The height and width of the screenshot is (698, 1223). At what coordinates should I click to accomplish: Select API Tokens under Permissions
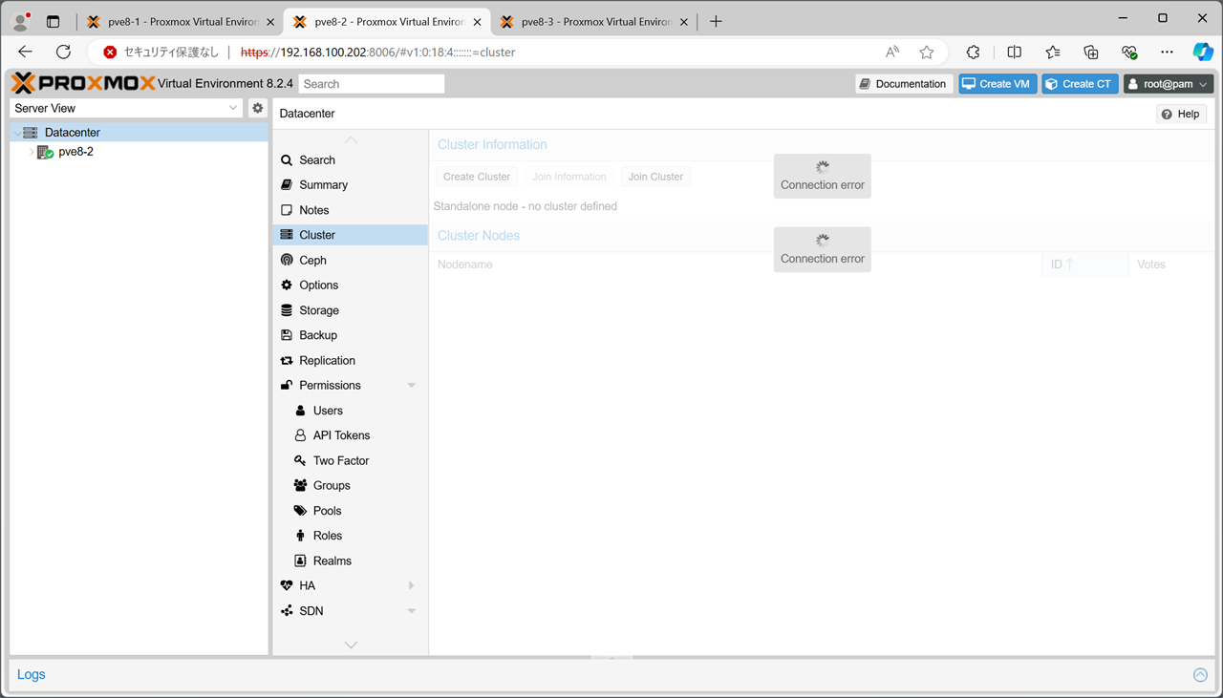pos(341,435)
